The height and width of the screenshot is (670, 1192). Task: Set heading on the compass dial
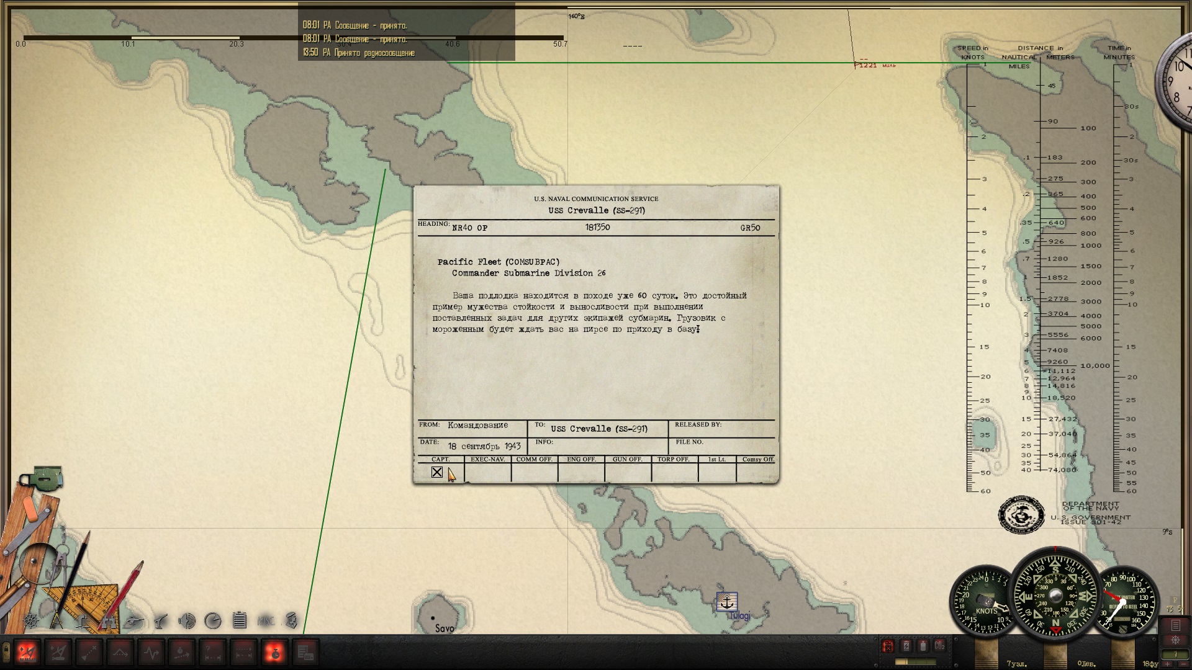[x=1055, y=594]
